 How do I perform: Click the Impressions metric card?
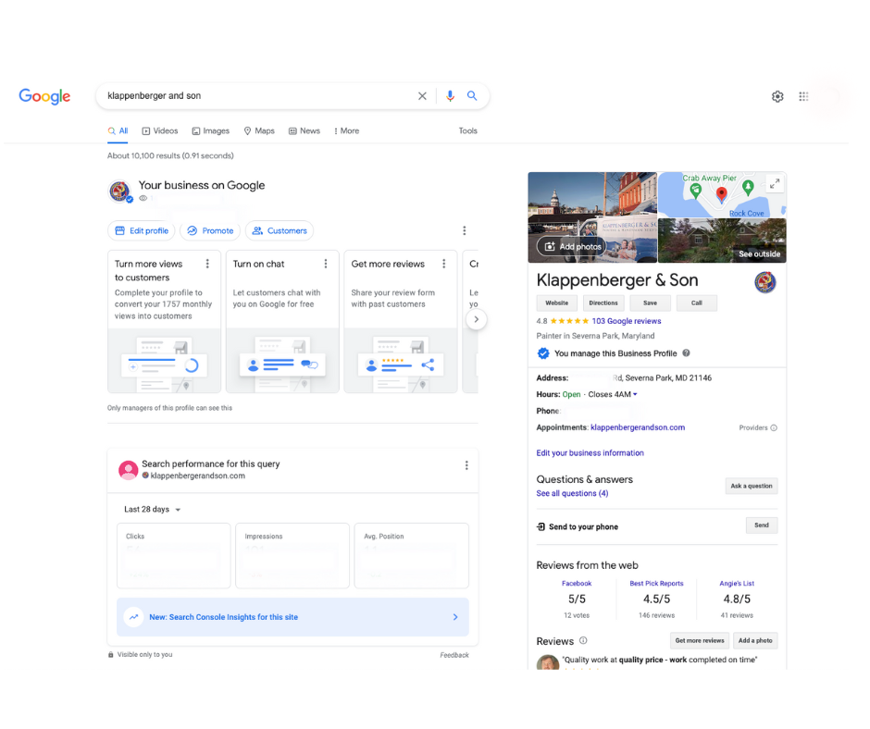click(x=292, y=555)
